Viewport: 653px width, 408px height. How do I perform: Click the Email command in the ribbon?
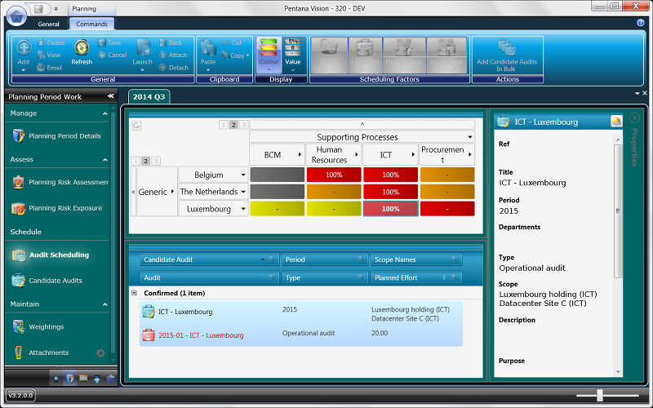(x=50, y=68)
